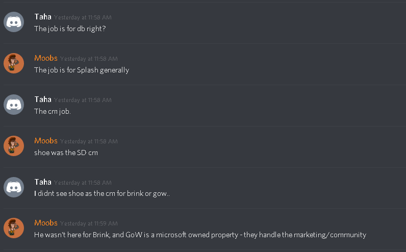406x252 pixels.
Task: Click the message "The job is for Splash generally"
Action: (x=82, y=70)
